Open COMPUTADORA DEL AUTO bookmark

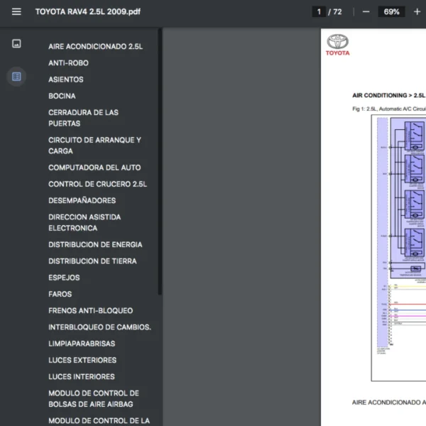point(94,168)
